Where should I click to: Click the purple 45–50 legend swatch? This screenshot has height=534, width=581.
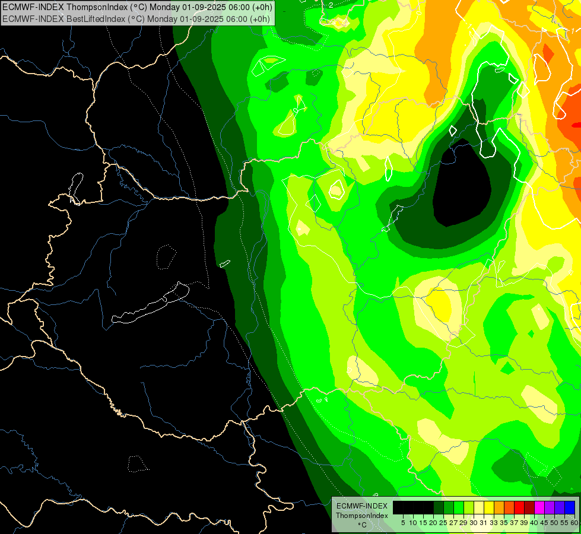pos(550,507)
